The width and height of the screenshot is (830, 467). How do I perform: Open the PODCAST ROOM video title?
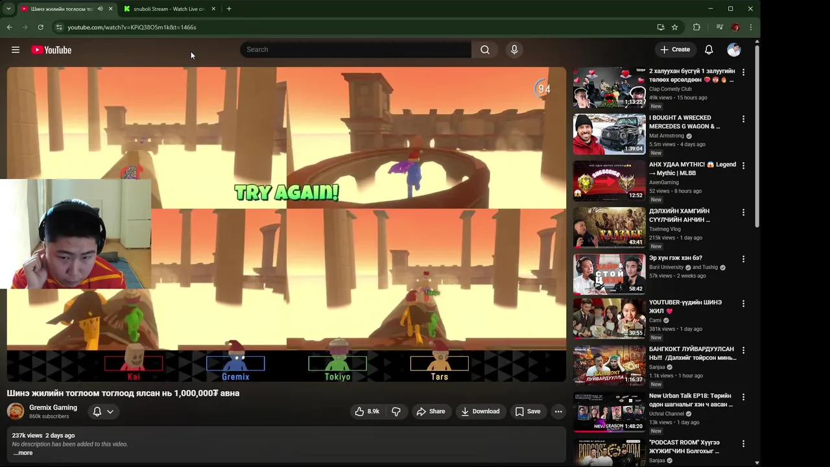tap(684, 447)
